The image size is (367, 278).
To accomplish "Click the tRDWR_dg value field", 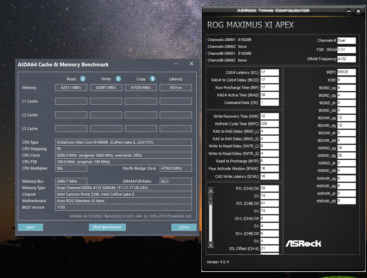I will click(346, 125).
